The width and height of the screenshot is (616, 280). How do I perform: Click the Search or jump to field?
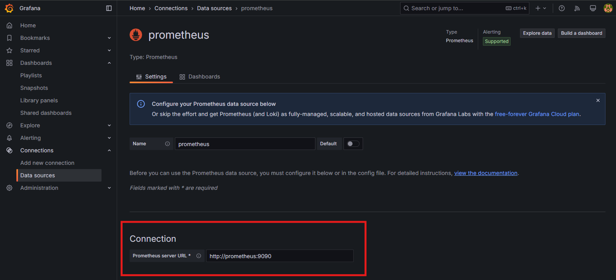point(465,8)
